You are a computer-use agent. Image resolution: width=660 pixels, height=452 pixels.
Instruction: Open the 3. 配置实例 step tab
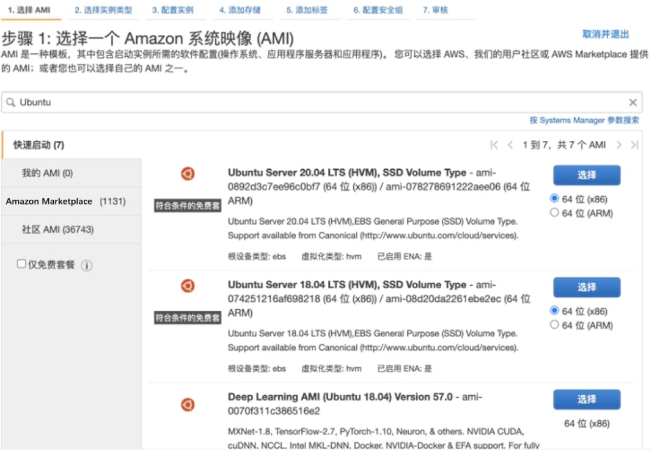(173, 10)
